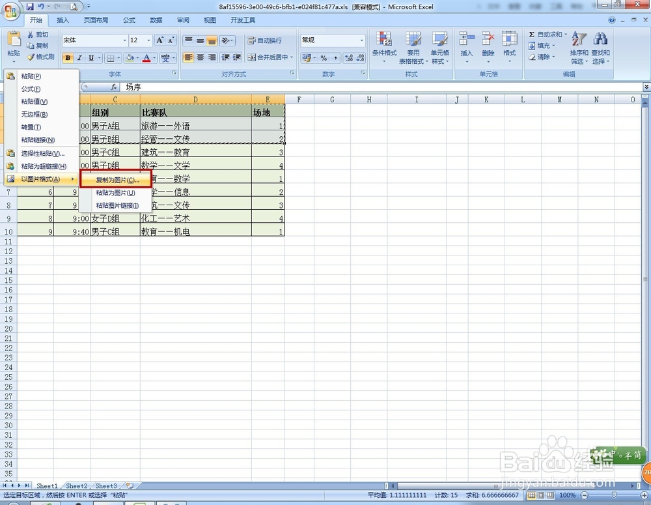Open the Formulas (公式) tab
Image resolution: width=651 pixels, height=505 pixels.
(x=129, y=20)
